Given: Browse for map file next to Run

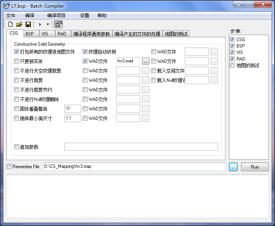Looking at the screenshot, I should pyautogui.click(x=233, y=167).
